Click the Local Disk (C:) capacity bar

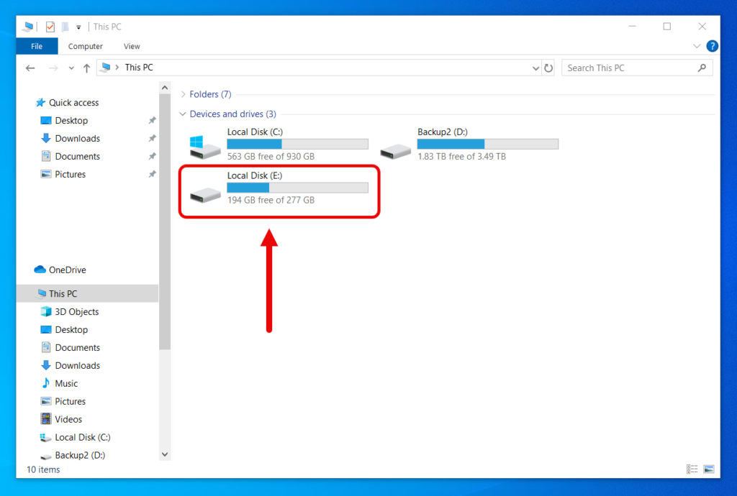point(297,144)
